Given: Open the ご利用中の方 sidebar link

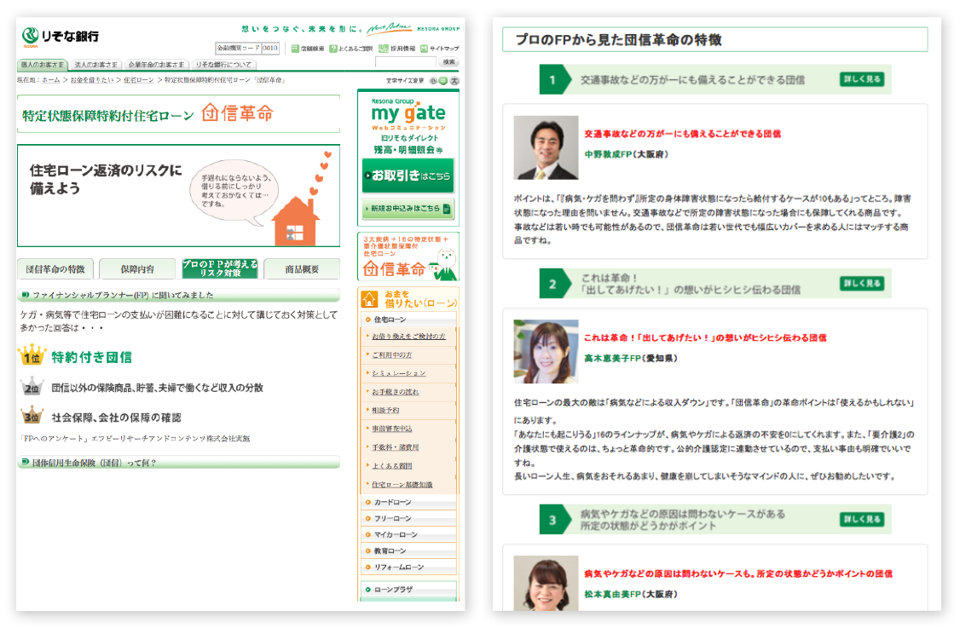Looking at the screenshot, I should click(x=392, y=355).
